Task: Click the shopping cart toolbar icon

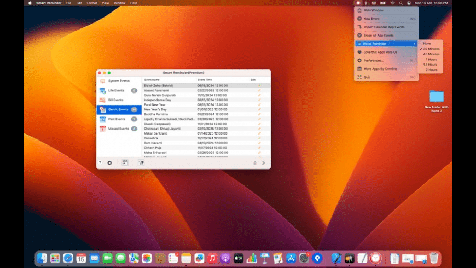Action: click(141, 162)
